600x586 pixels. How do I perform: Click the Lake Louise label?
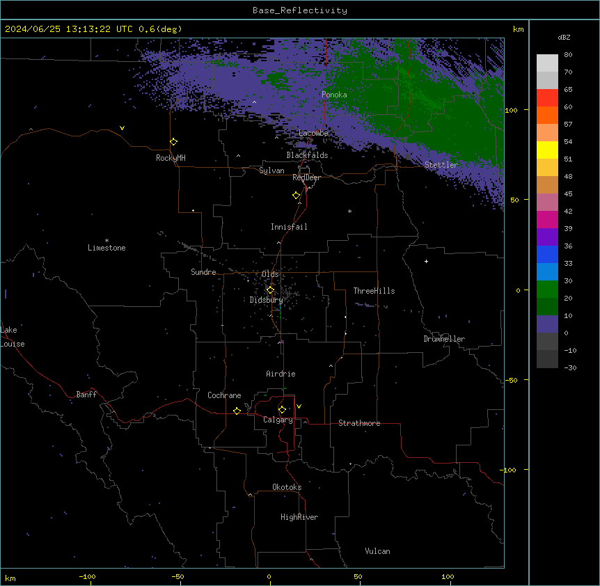coord(13,337)
